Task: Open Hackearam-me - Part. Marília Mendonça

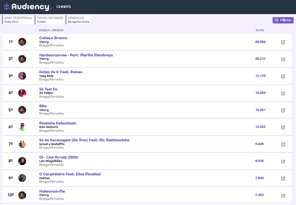Action: pos(76,55)
